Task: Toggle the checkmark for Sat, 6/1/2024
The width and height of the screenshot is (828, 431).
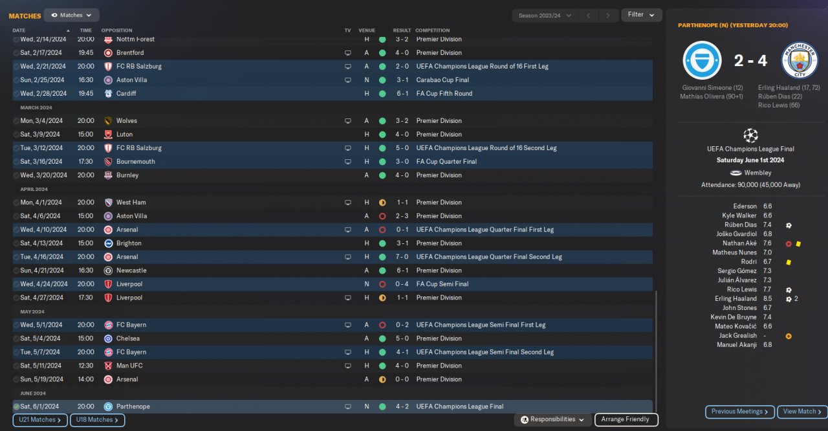Action: point(16,406)
